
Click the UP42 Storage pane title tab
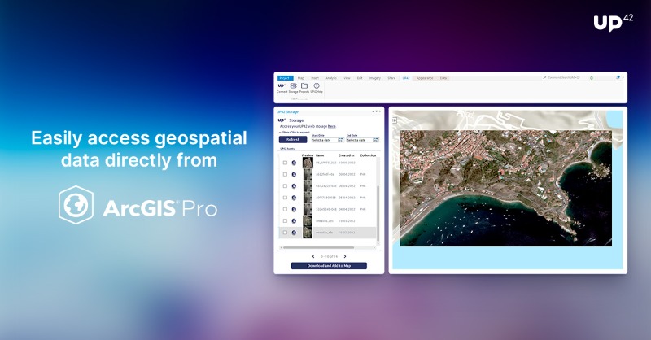coord(288,111)
